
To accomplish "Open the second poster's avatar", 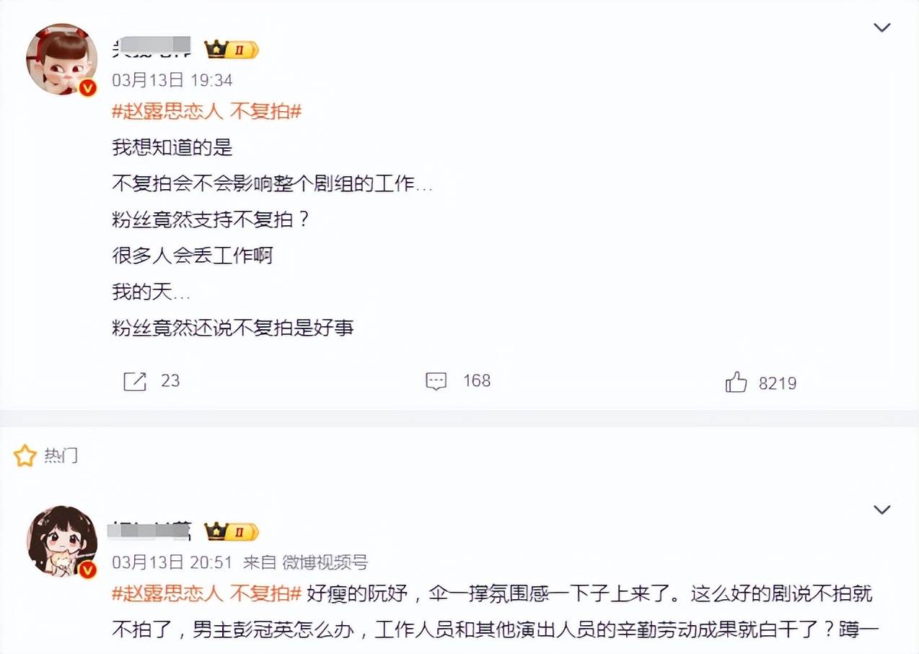I will click(61, 541).
